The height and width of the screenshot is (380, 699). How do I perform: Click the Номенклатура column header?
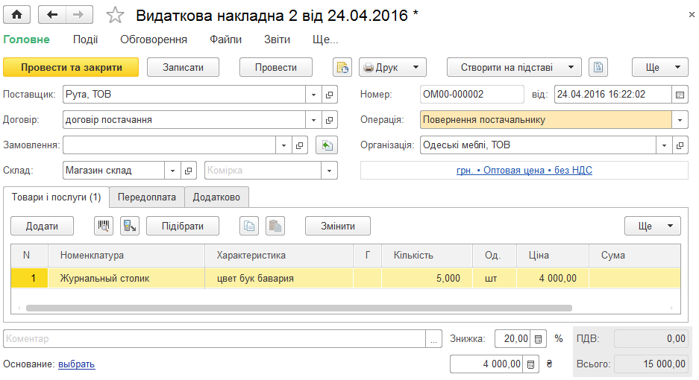(126, 256)
